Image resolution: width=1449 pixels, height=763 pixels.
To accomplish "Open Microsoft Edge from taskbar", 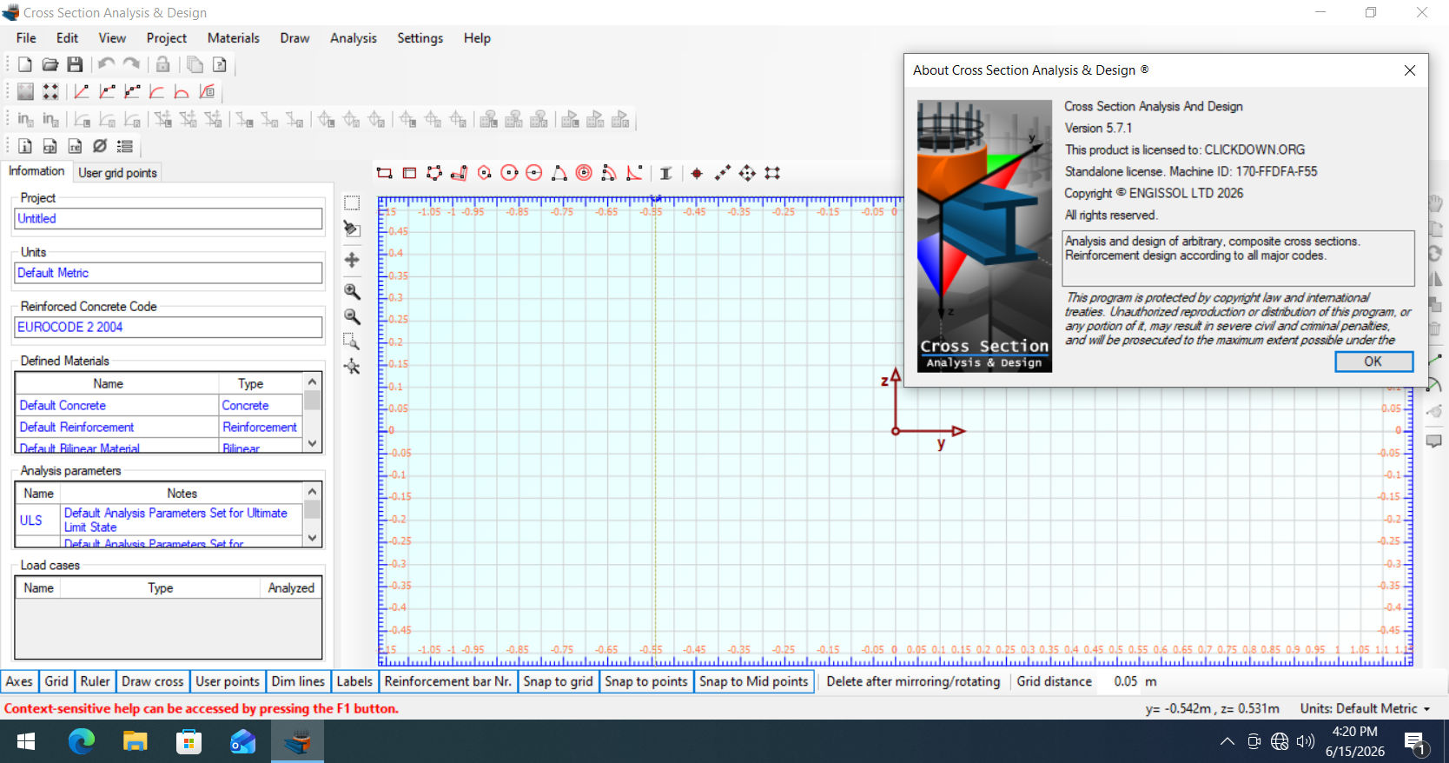I will click(82, 741).
